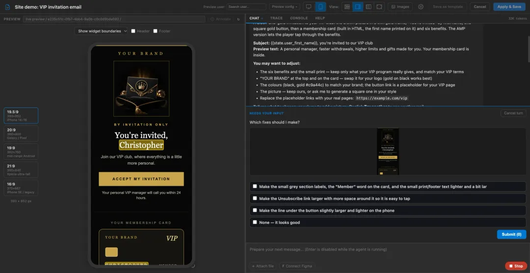Tick the line under the button fix option

(x=255, y=210)
